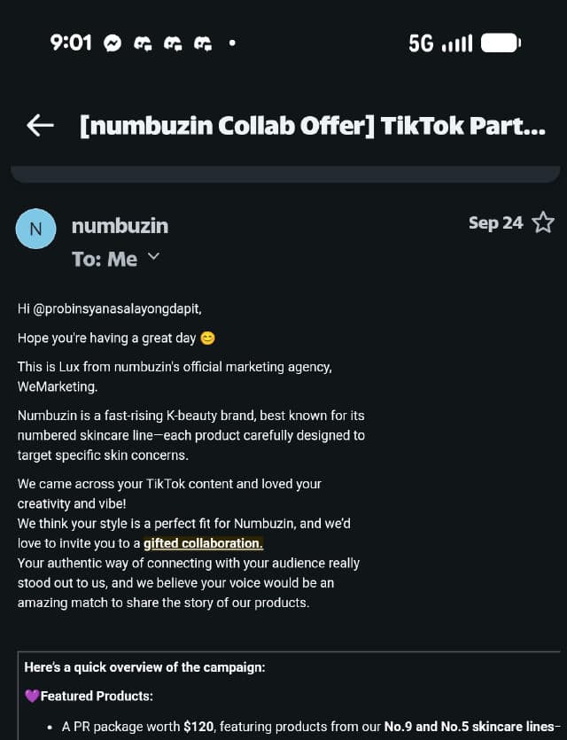Tap the smiling emoji after greeting
This screenshot has width=567, height=740.
click(207, 338)
